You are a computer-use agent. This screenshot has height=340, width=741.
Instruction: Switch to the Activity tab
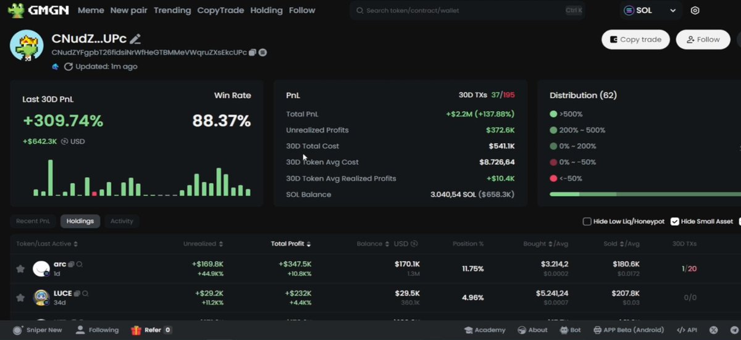pyautogui.click(x=122, y=221)
